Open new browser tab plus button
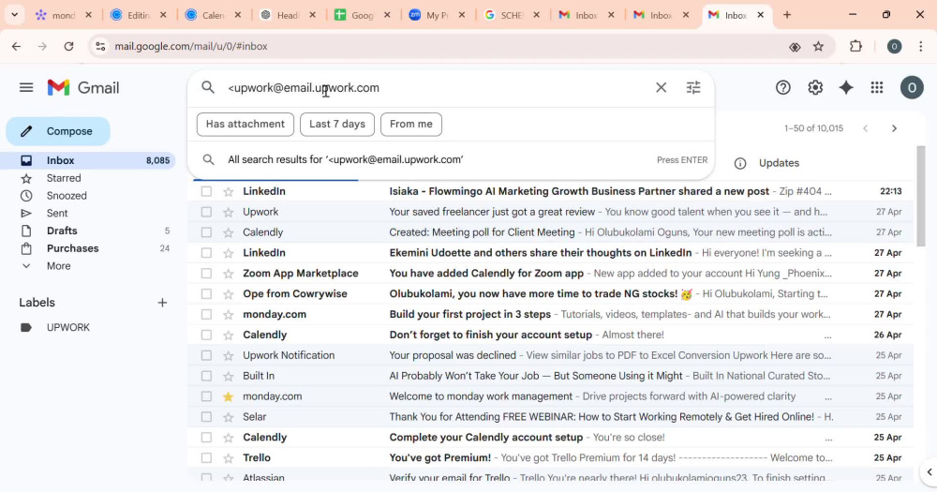The image size is (937, 492). (x=787, y=15)
